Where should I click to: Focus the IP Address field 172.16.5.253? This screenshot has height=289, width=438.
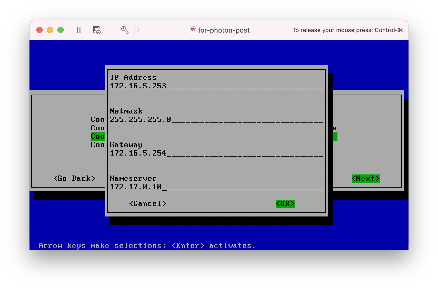coord(216,86)
